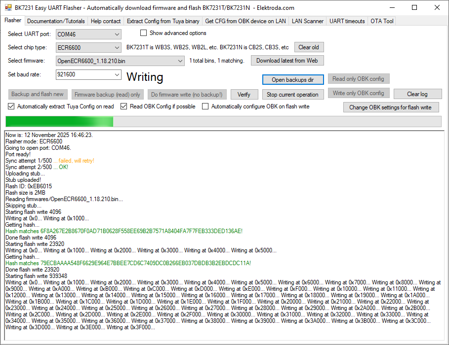This screenshot has width=449, height=345.
Task: Click the 'Select chip type:' label
Action: 27,47
